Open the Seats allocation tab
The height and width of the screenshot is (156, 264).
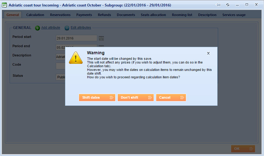[x=153, y=15]
